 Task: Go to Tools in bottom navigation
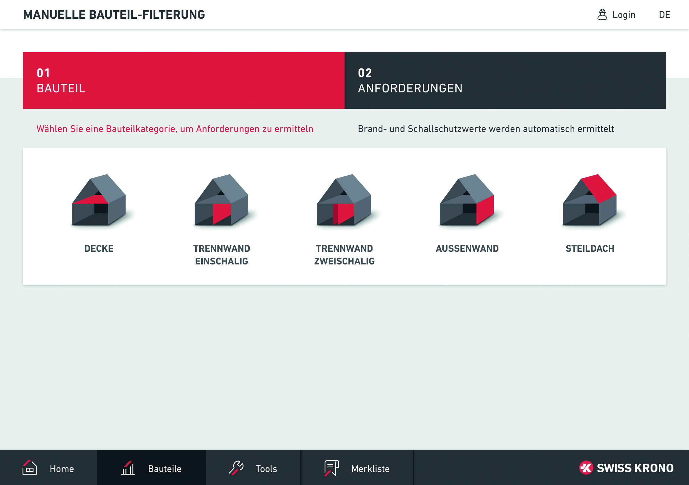(x=266, y=469)
